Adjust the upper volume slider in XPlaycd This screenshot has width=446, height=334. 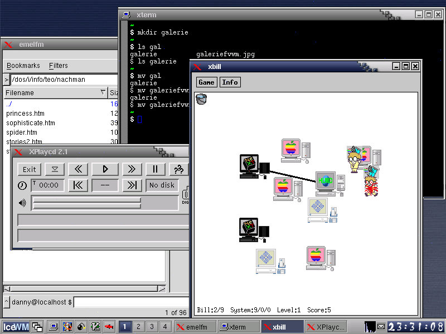tap(87, 200)
